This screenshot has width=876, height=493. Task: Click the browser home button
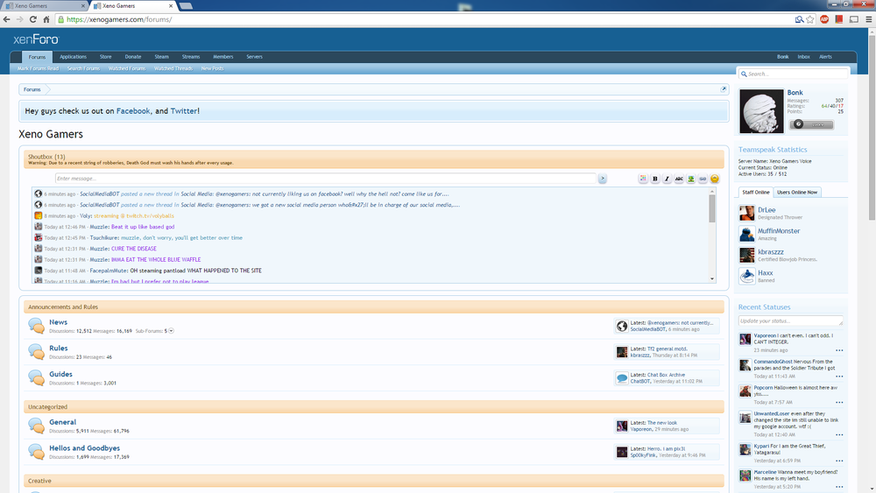(x=46, y=19)
